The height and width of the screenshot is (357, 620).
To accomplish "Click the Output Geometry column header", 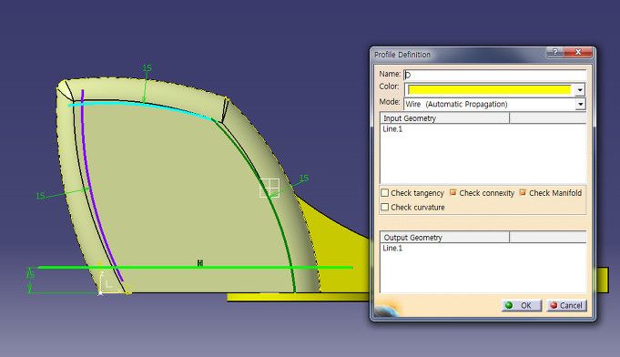I will 444,237.
